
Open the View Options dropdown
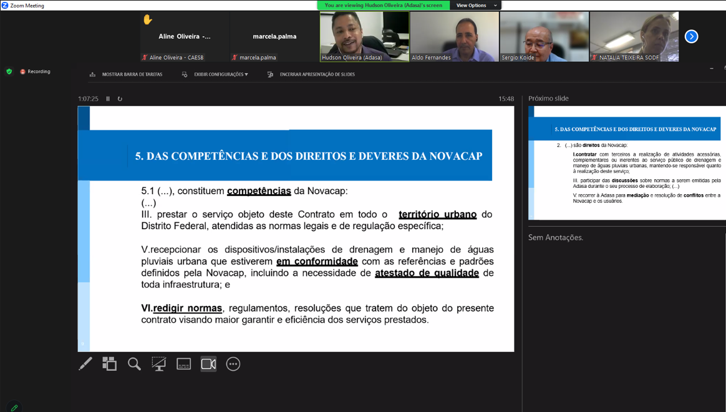pyautogui.click(x=477, y=5)
